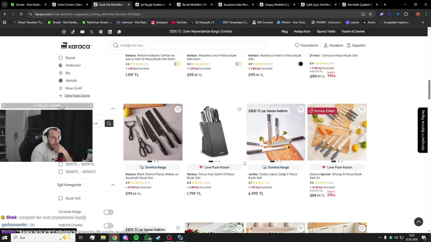The image size is (431, 242).
Task: Favorite the Procut Inox Satırlı 13 Parça set
Action: 239,109
